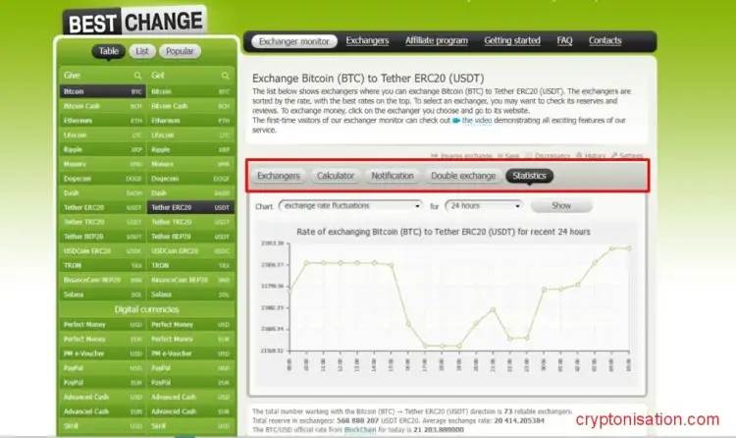Follow 'the video' link in description
This screenshot has height=438, width=736.
[477, 121]
